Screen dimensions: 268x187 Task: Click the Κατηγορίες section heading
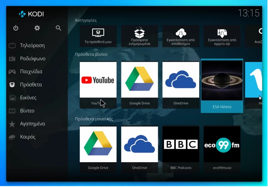point(86,20)
